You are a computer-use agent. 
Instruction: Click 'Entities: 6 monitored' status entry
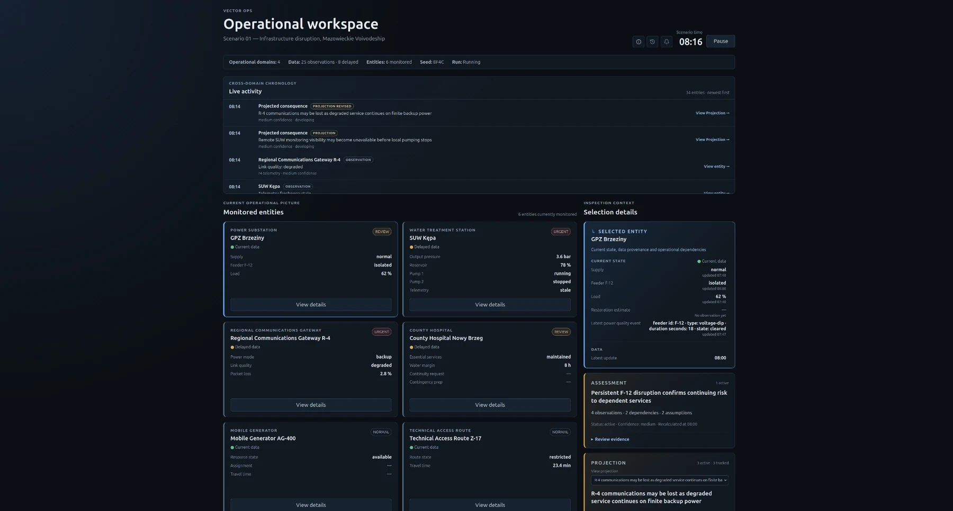(x=389, y=62)
